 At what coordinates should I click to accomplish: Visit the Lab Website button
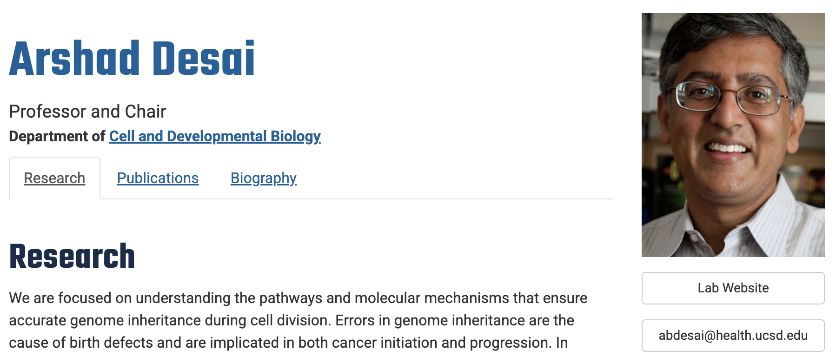[x=733, y=288]
